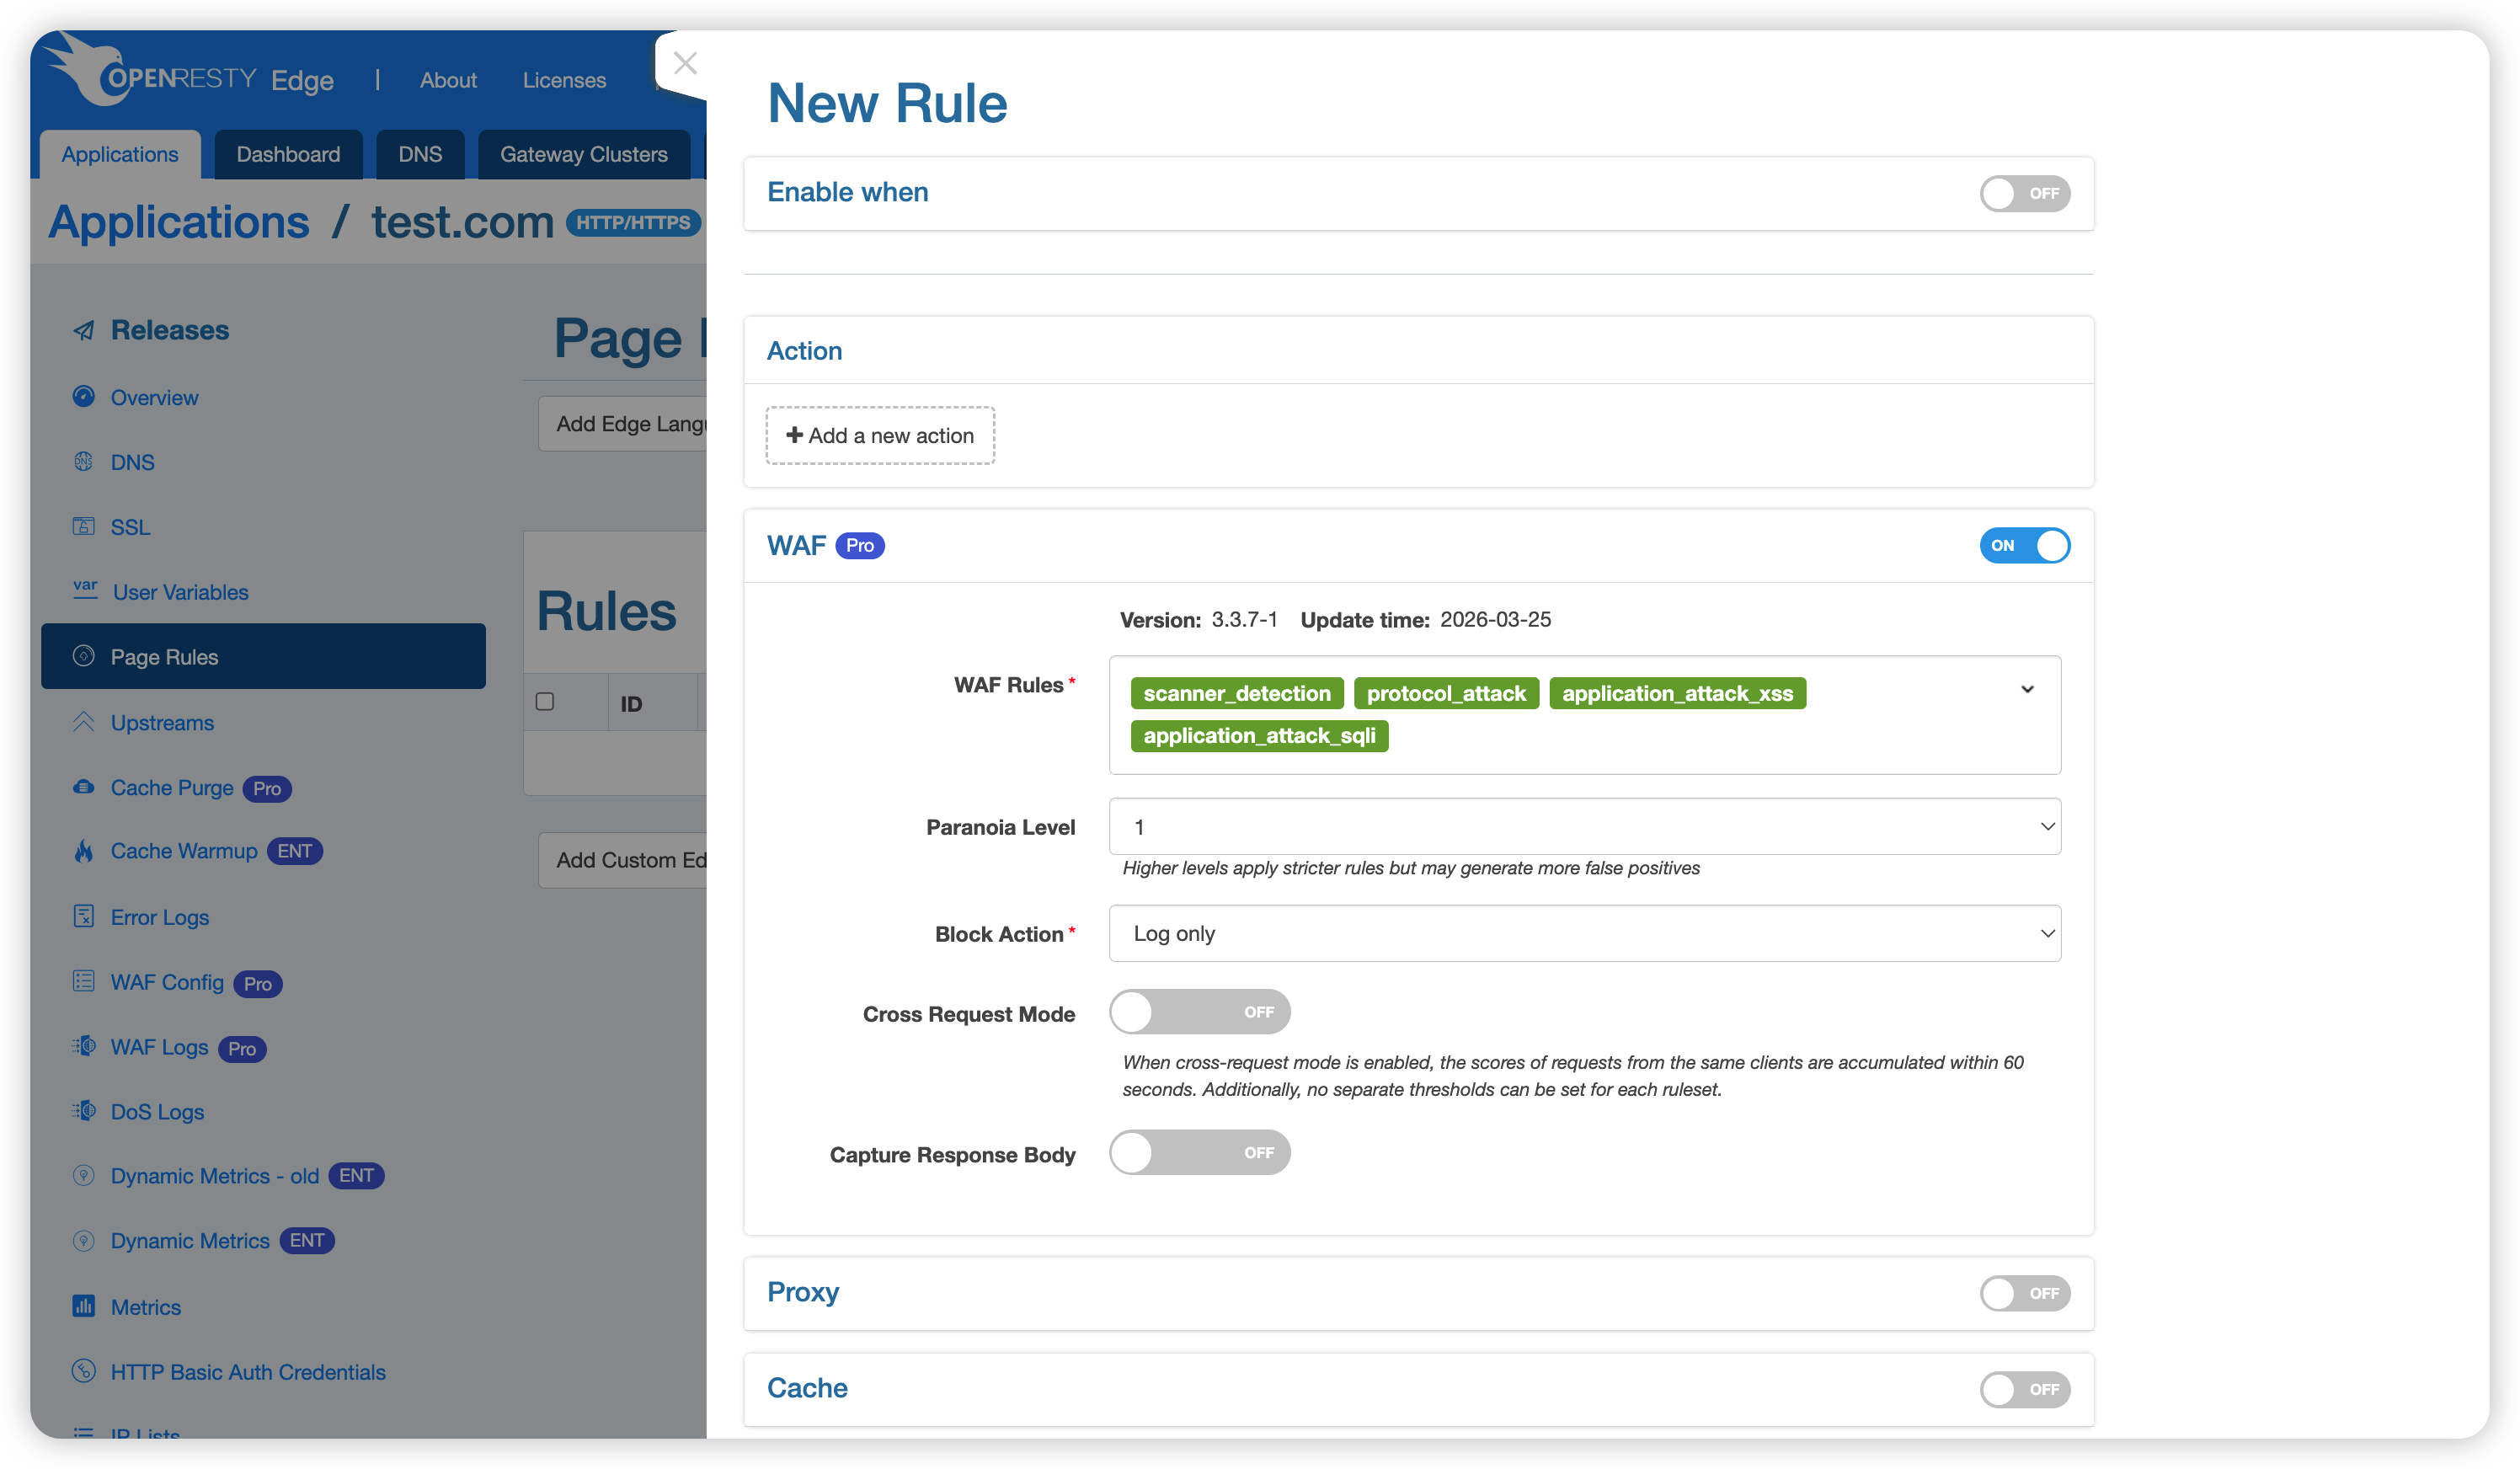This screenshot has height=1469, width=2520.
Task: Check the rules table select-all checkbox
Action: [545, 701]
